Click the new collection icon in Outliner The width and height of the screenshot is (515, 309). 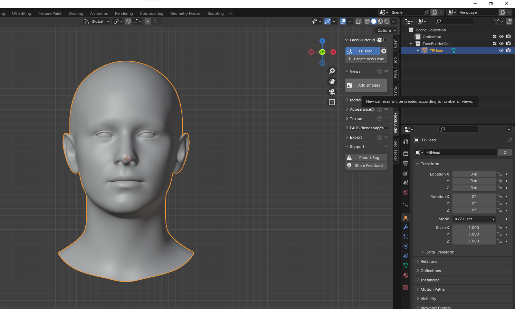[x=509, y=21]
